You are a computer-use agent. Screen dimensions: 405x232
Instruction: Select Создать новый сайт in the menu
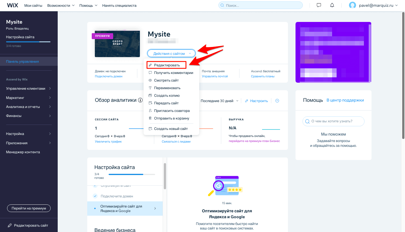171,129
